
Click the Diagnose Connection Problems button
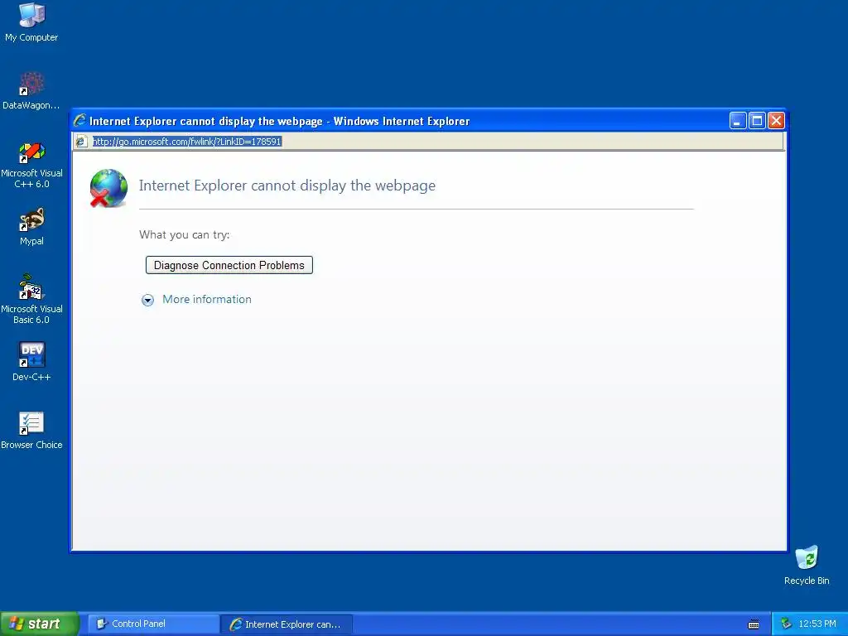(x=229, y=265)
